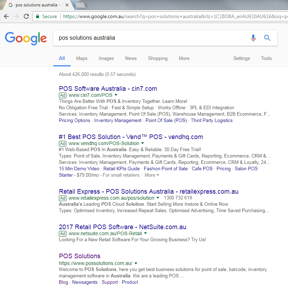
Task: Open the 'Product' sitelink
Action: point(130,282)
